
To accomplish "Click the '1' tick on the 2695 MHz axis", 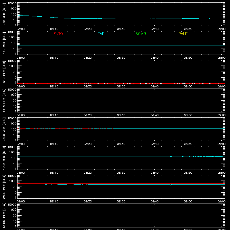I will tap(16, 140).
